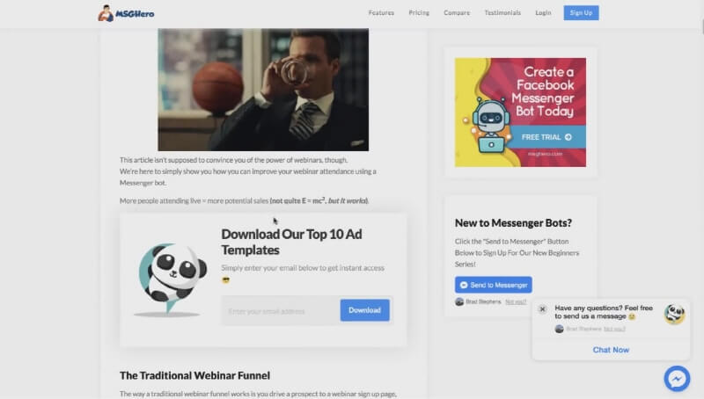Image resolution: width=704 pixels, height=399 pixels.
Task: Click the man drinking GIF image
Action: pyautogui.click(x=263, y=90)
